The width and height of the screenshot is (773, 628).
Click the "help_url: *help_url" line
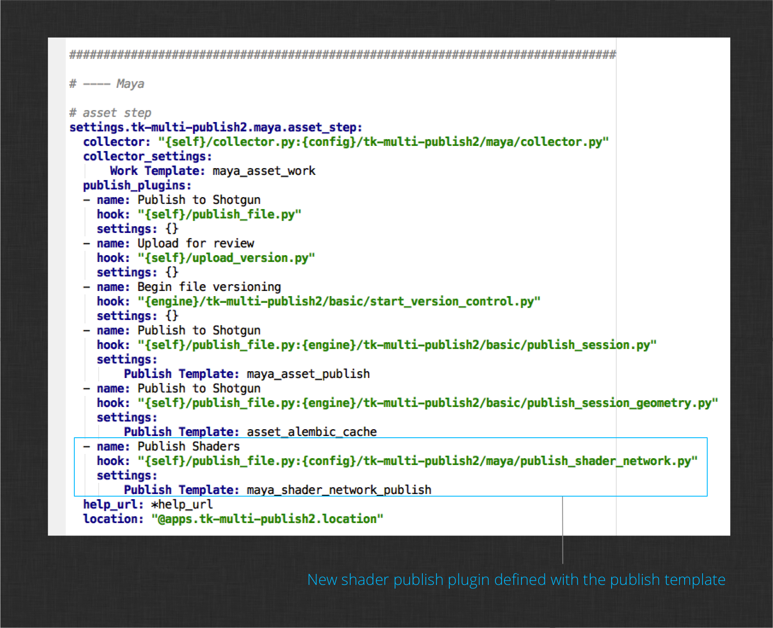click(x=148, y=504)
